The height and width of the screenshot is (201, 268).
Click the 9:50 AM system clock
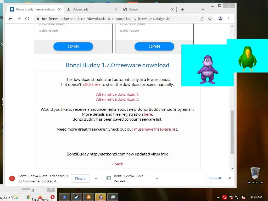coord(256,197)
